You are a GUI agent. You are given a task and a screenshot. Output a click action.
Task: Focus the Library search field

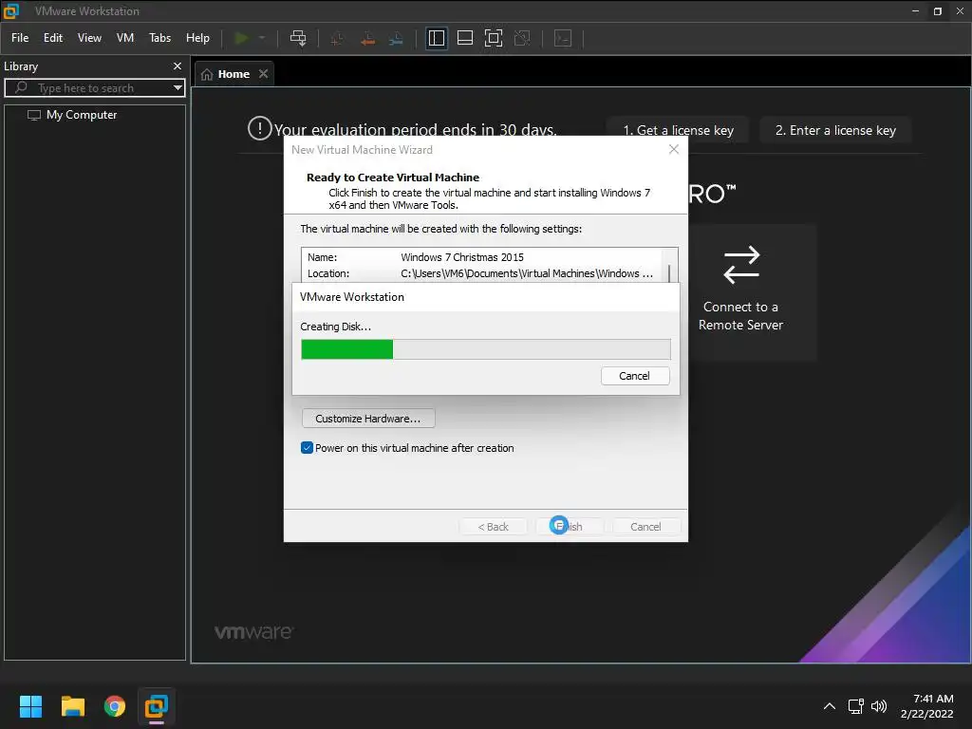coord(93,88)
